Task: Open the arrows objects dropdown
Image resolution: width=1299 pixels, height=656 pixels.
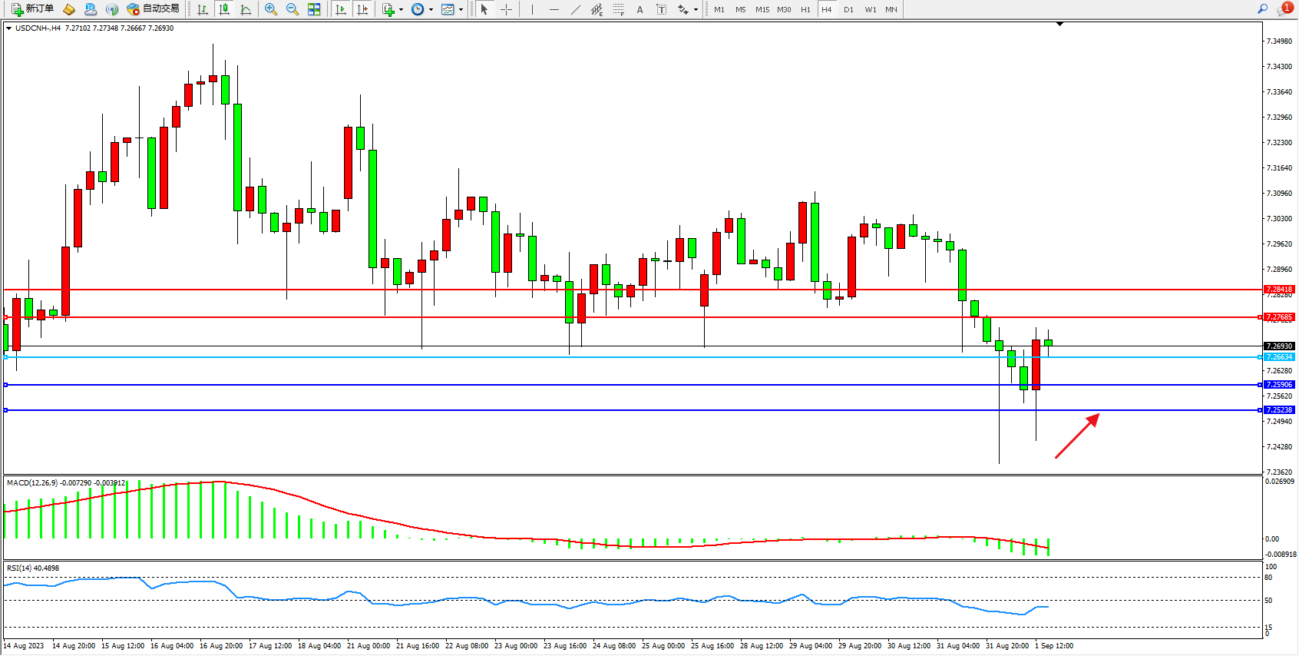Action: (696, 10)
